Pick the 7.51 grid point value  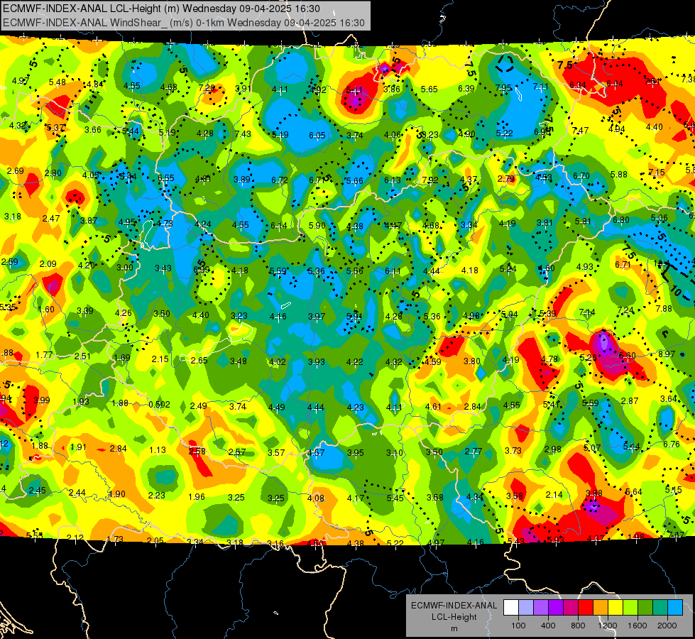pyautogui.click(x=652, y=81)
